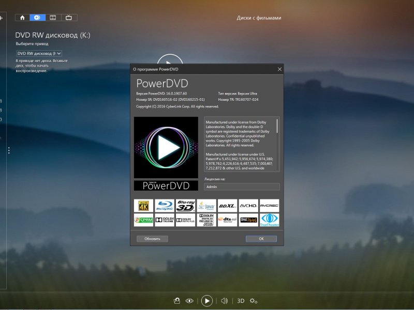Click the large PowerDVD heading in dialog

pos(162,84)
